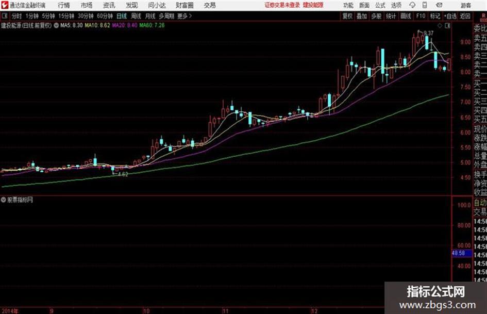Click the 通达信 red logo icon
Screen dimensions: 487x314
[x=4, y=5]
